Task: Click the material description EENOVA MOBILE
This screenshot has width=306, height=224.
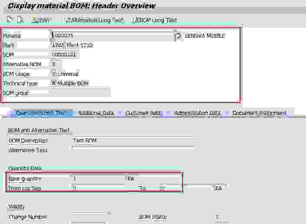Action: pos(205,36)
